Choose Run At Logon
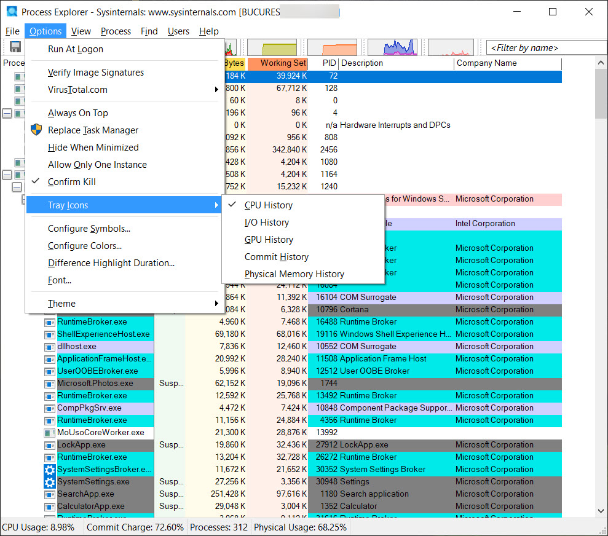The width and height of the screenshot is (608, 536). tap(124, 49)
